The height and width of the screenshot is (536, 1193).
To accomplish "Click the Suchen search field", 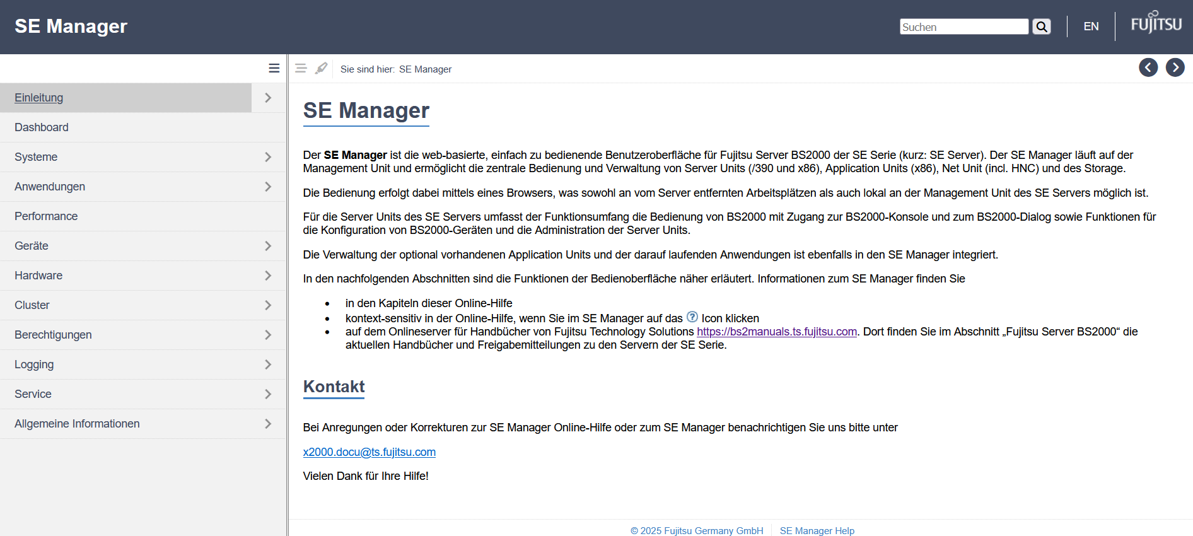I will [x=963, y=26].
